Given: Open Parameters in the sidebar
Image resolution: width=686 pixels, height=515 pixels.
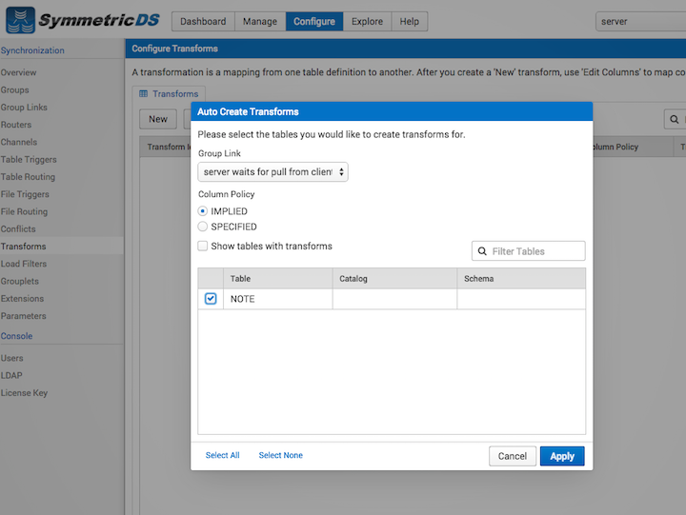Looking at the screenshot, I should tap(24, 316).
